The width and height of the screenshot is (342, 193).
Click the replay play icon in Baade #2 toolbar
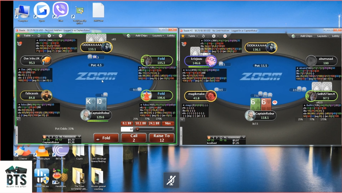pos(214,36)
